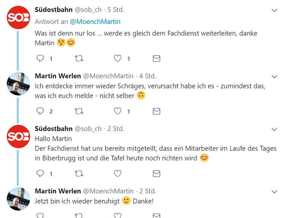
Task: Retweet Südostbahn's Biberbrugg tweet
Action: pos(79,173)
